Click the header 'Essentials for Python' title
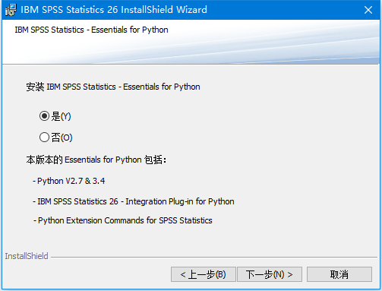Image resolution: width=382 pixels, height=291 pixels. (91, 30)
